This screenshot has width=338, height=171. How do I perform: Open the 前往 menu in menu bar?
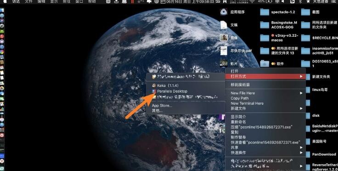click(x=67, y=1)
